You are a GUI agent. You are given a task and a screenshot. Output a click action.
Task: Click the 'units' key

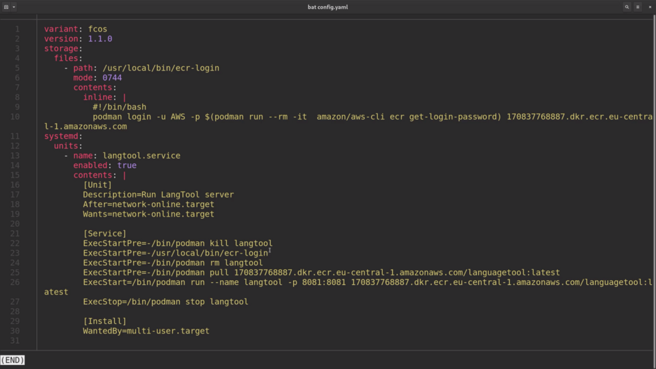[x=66, y=146]
